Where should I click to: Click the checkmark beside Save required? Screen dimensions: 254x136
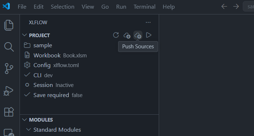tap(27, 95)
